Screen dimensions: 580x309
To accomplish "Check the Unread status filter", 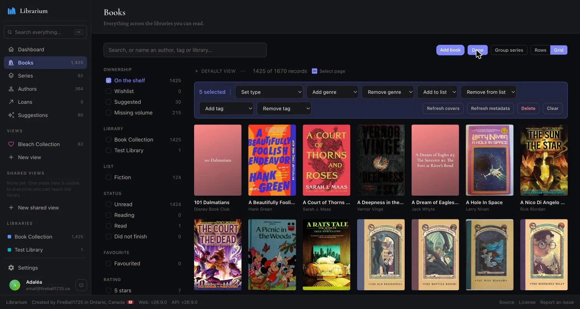I will point(109,204).
